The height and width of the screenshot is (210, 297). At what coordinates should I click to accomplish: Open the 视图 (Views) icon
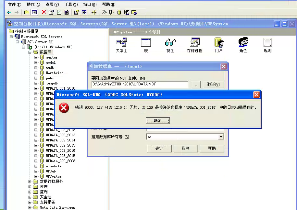click(x=170, y=45)
